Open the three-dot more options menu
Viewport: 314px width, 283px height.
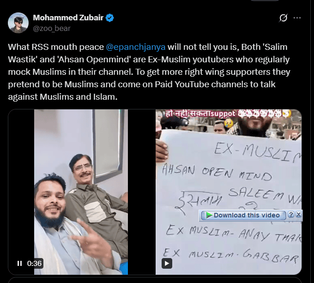(x=297, y=18)
